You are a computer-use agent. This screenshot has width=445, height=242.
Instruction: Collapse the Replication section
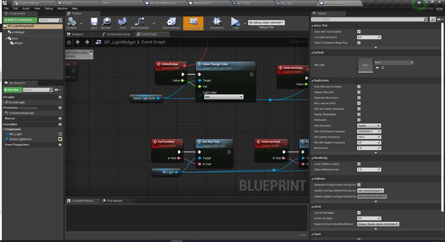312,81
